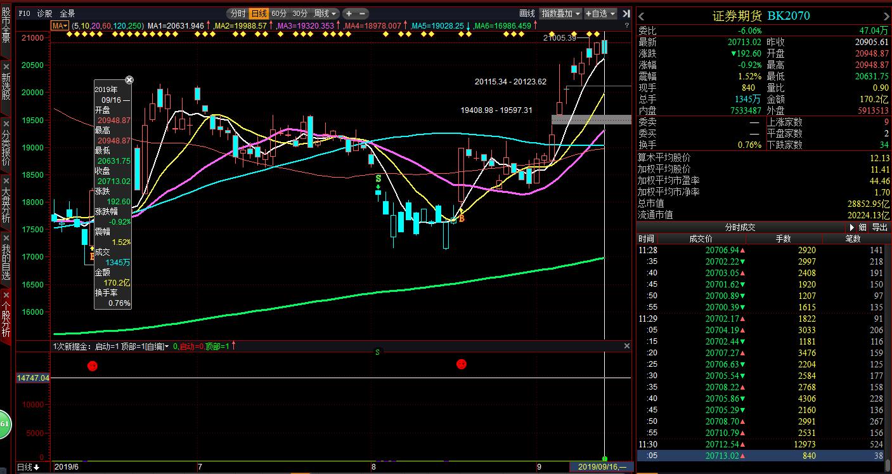Click the 下跌家数 value 34
The height and width of the screenshot is (474, 892).
click(884, 145)
